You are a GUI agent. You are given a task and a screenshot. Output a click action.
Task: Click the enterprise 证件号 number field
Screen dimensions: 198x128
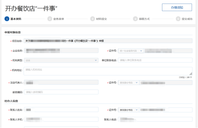point(168,51)
